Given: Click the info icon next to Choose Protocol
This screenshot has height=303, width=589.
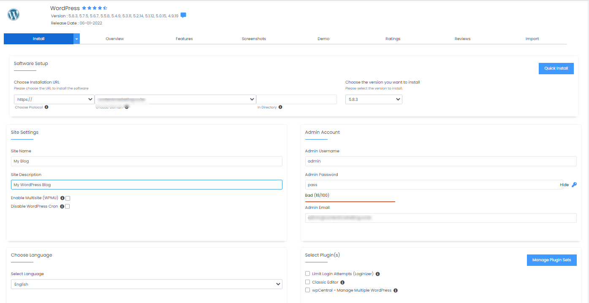Looking at the screenshot, I should click(46, 107).
